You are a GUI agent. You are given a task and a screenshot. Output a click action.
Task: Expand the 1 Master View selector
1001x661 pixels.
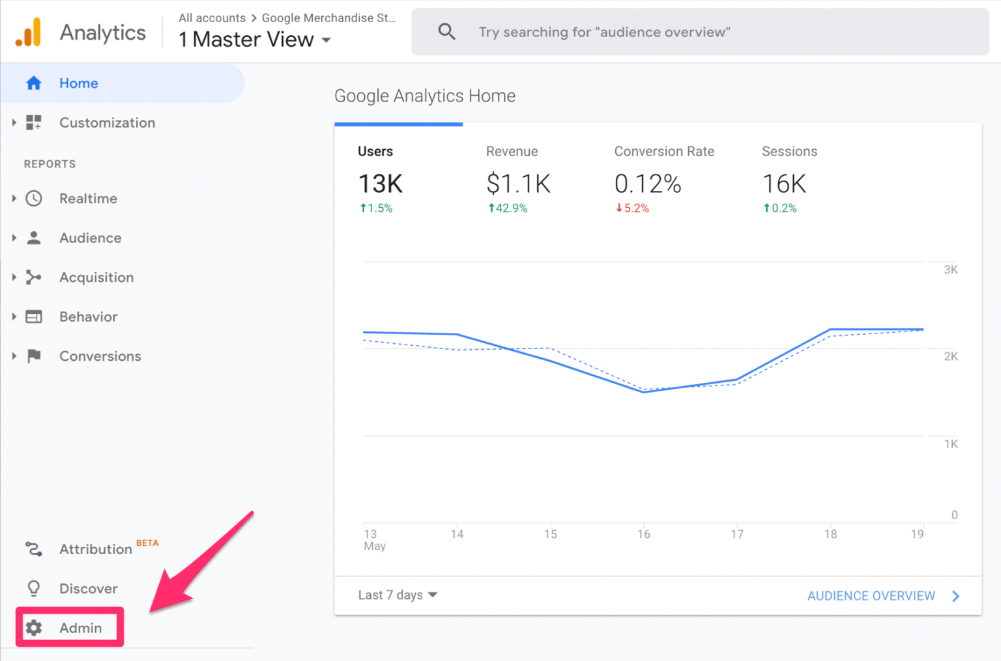pyautogui.click(x=326, y=40)
